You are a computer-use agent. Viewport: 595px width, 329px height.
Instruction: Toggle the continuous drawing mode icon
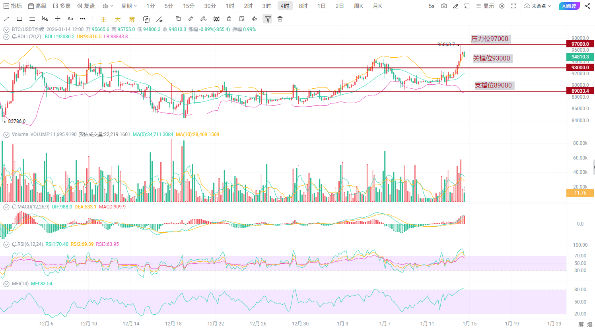click(x=146, y=19)
